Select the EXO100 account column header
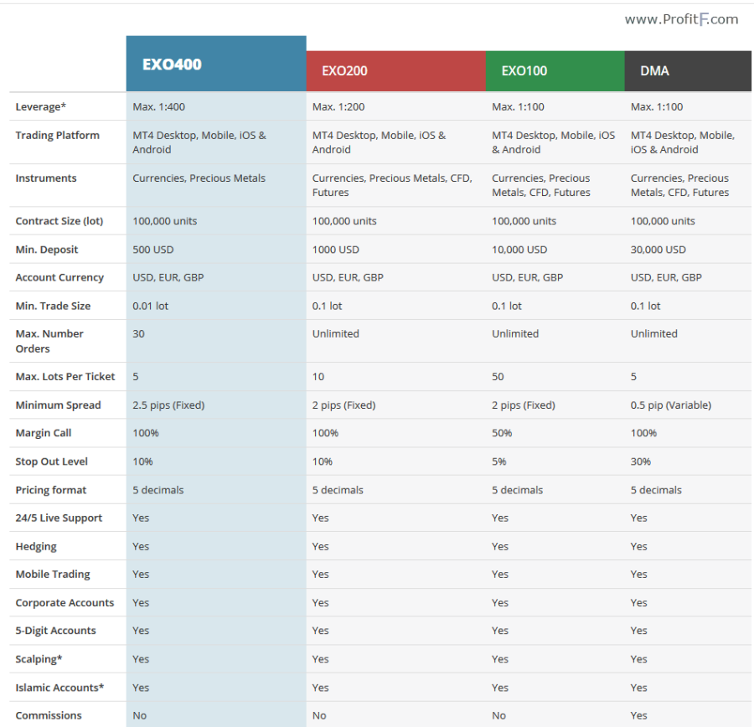Image resolution: width=754 pixels, height=727 pixels. coord(555,71)
